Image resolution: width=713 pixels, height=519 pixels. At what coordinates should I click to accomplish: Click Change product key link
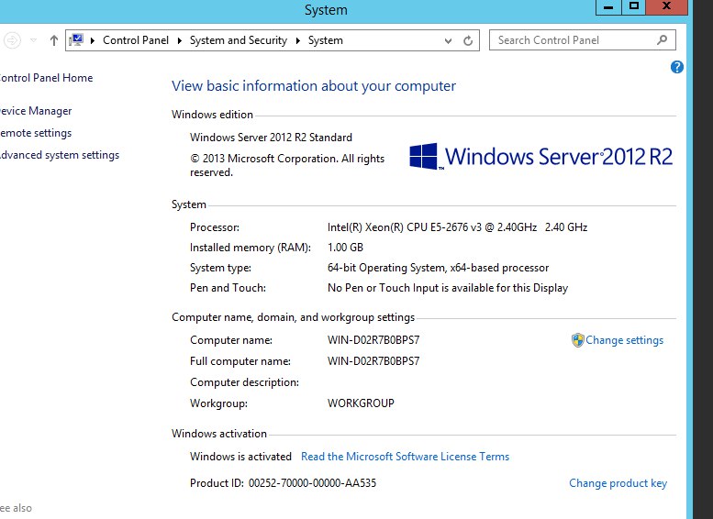(x=618, y=483)
